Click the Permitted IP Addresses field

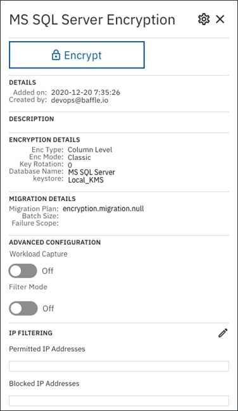[x=119, y=366]
